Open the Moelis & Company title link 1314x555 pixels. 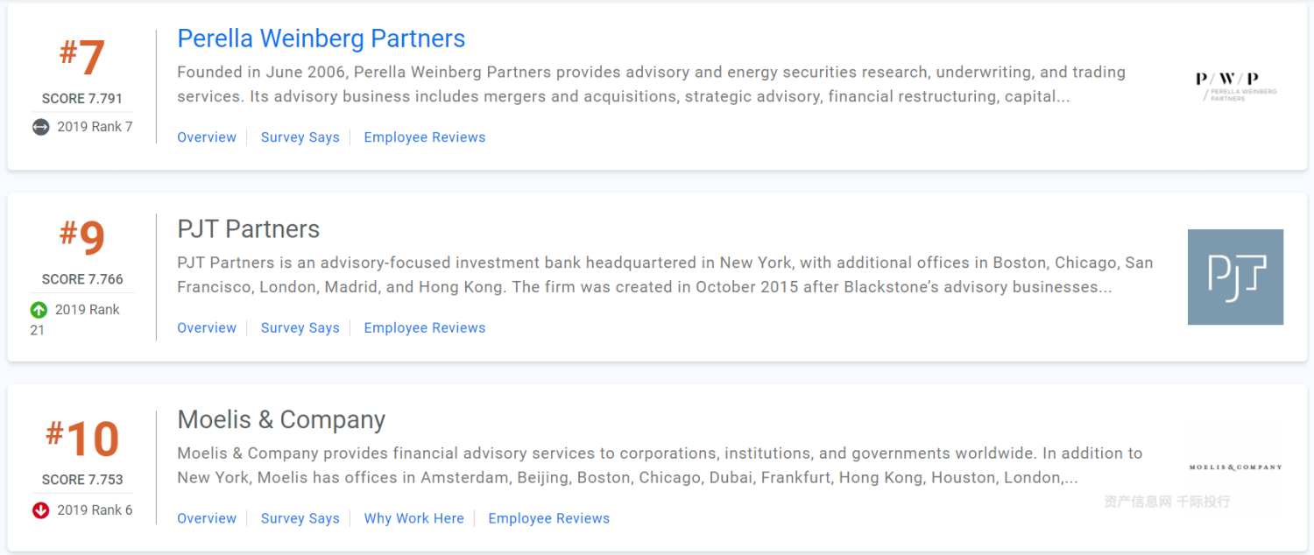pos(281,420)
